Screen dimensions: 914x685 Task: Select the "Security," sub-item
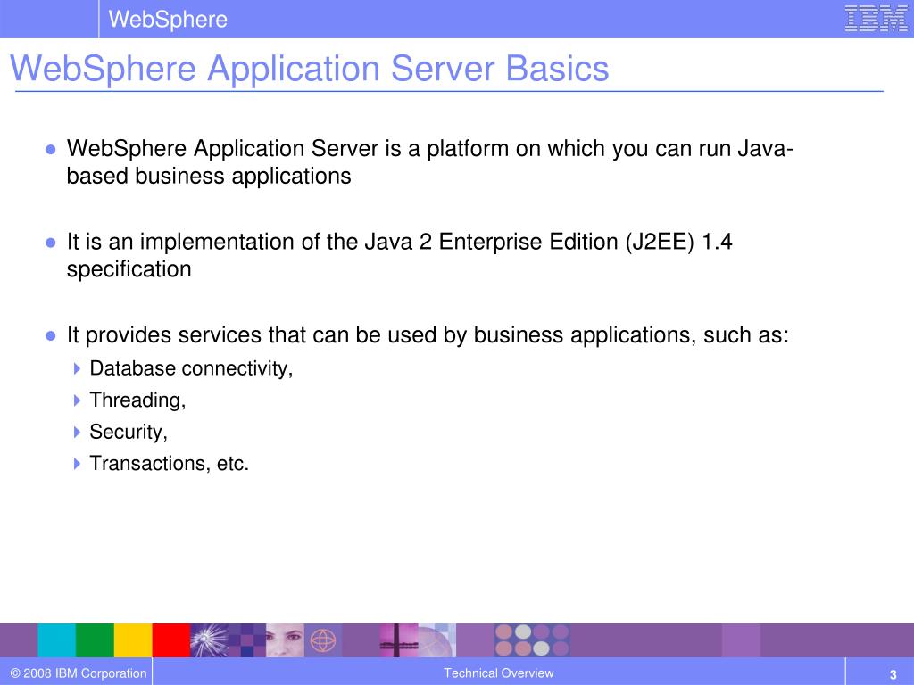(x=129, y=432)
